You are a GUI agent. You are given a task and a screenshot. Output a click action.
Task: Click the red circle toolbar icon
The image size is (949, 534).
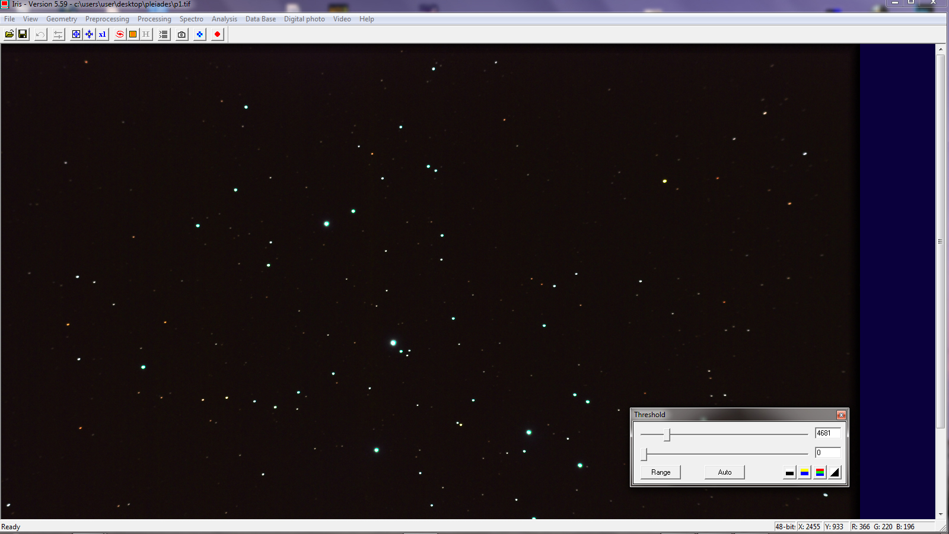pyautogui.click(x=217, y=34)
